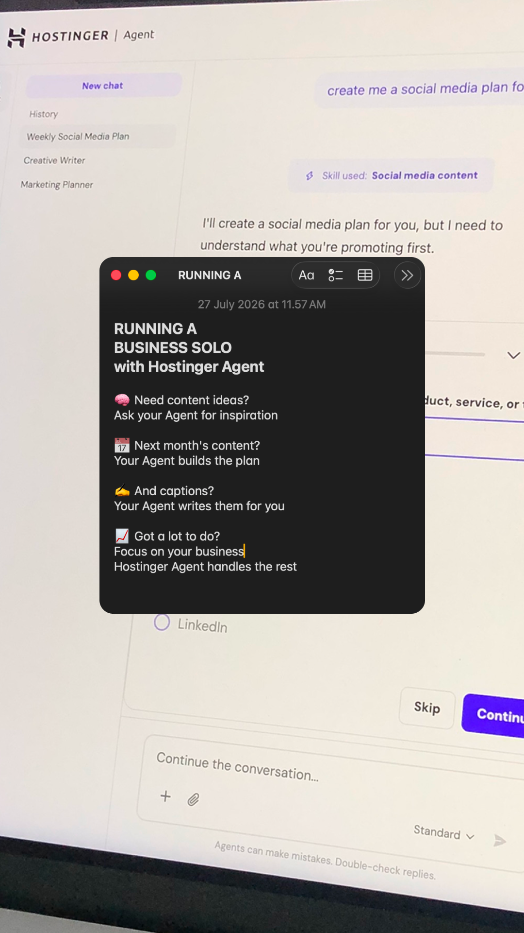The width and height of the screenshot is (524, 933).
Task: Click the plus icon in chat box
Action: coord(165,796)
